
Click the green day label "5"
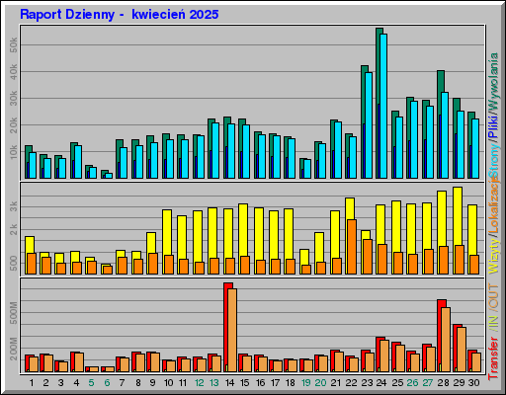click(91, 383)
